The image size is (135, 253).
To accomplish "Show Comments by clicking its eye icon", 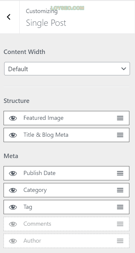I will pyautogui.click(x=13, y=224).
